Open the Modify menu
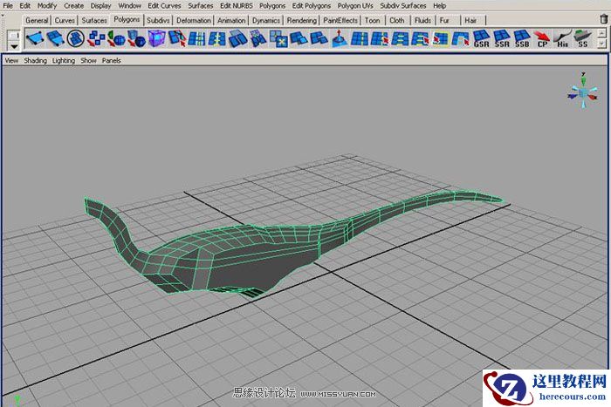 47,6
